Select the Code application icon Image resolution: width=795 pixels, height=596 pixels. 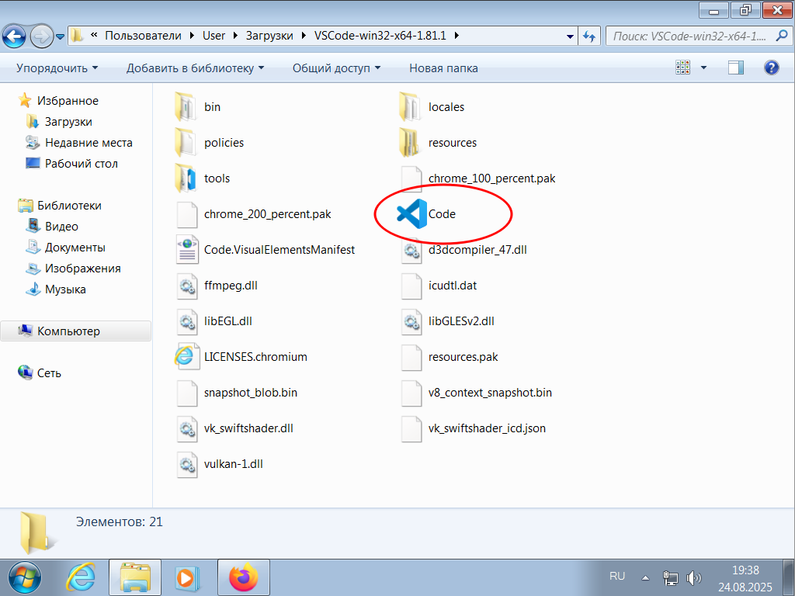coord(411,213)
